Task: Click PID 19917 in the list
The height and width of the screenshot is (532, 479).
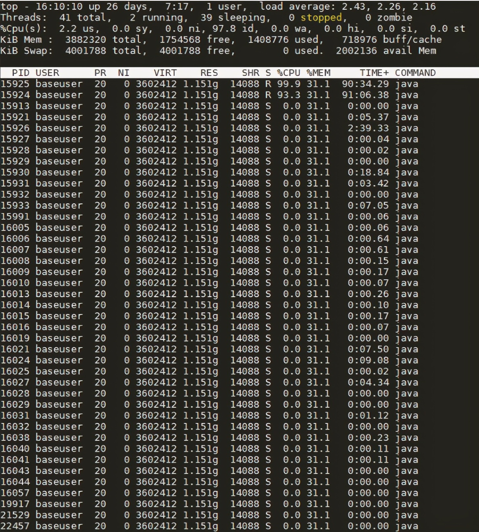Action: [15, 504]
